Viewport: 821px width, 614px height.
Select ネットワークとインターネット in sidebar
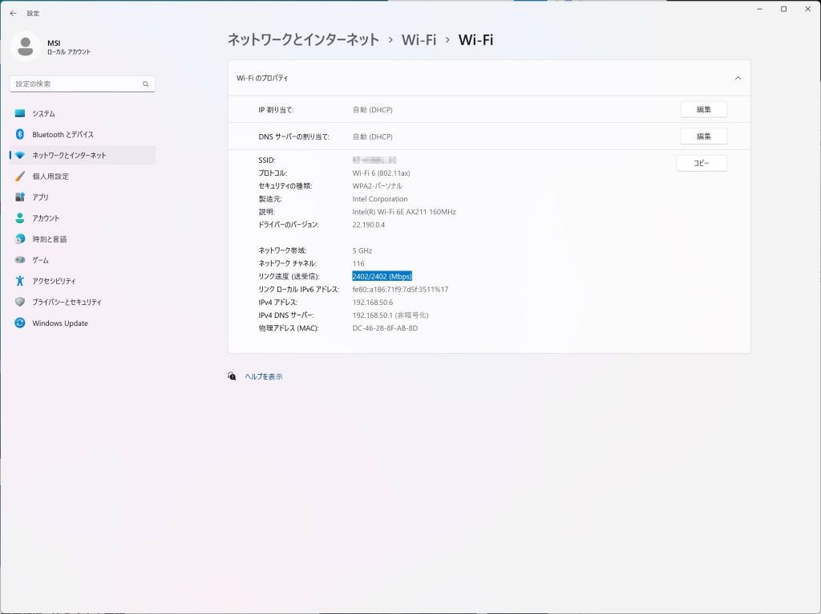pos(83,155)
